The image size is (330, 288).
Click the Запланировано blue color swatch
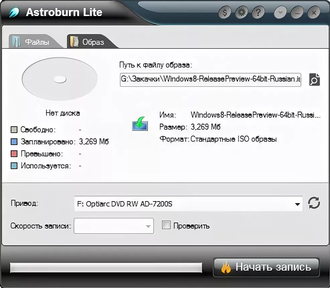point(14,142)
